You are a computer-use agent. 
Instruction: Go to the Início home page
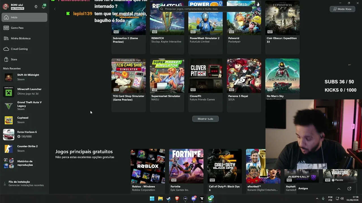point(24,17)
